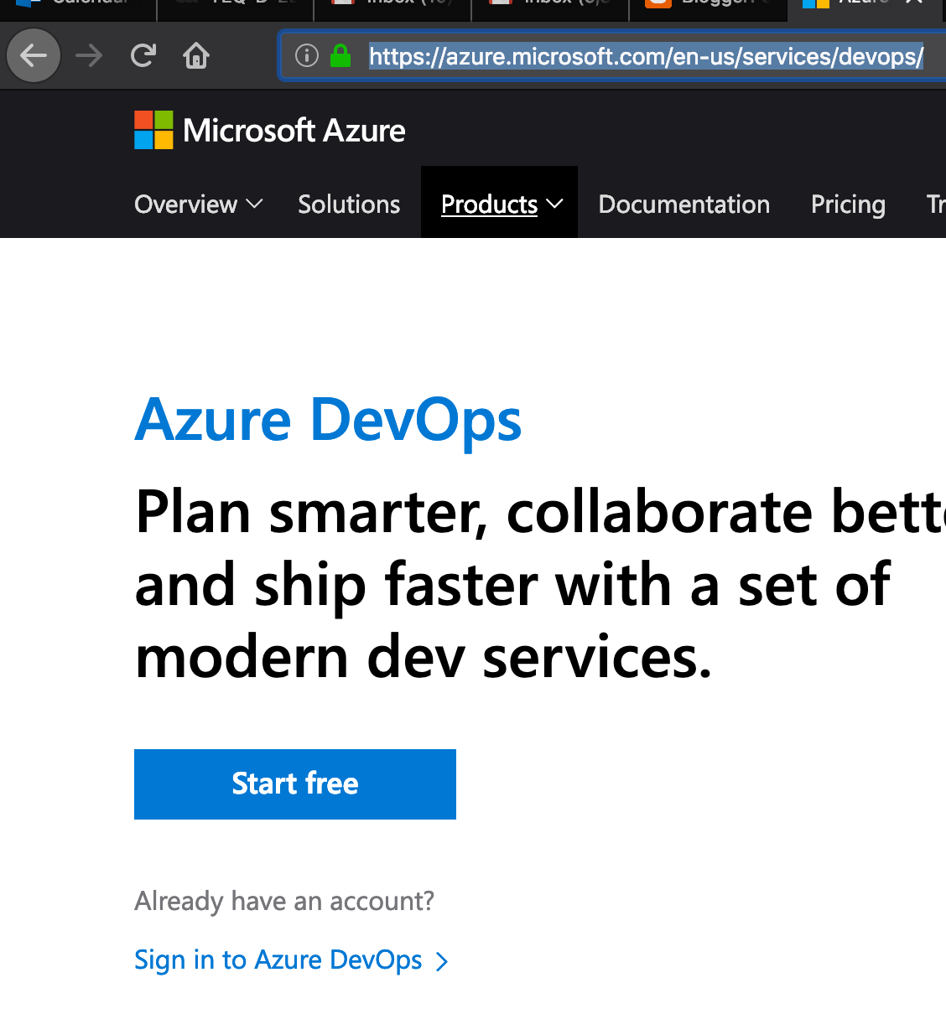Click the Solutions navigation item

coord(349,204)
